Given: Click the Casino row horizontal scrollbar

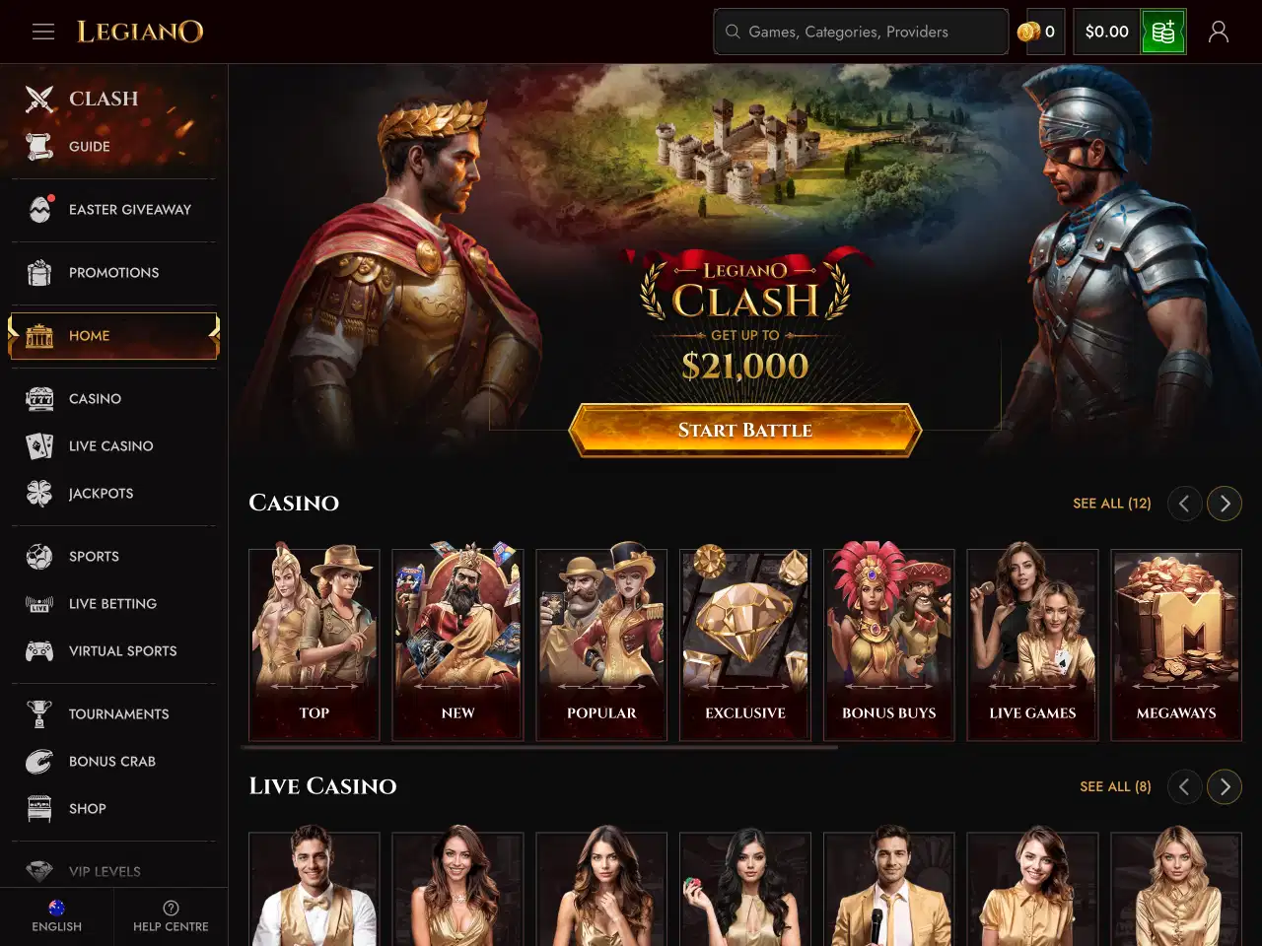Looking at the screenshot, I should click(x=540, y=747).
